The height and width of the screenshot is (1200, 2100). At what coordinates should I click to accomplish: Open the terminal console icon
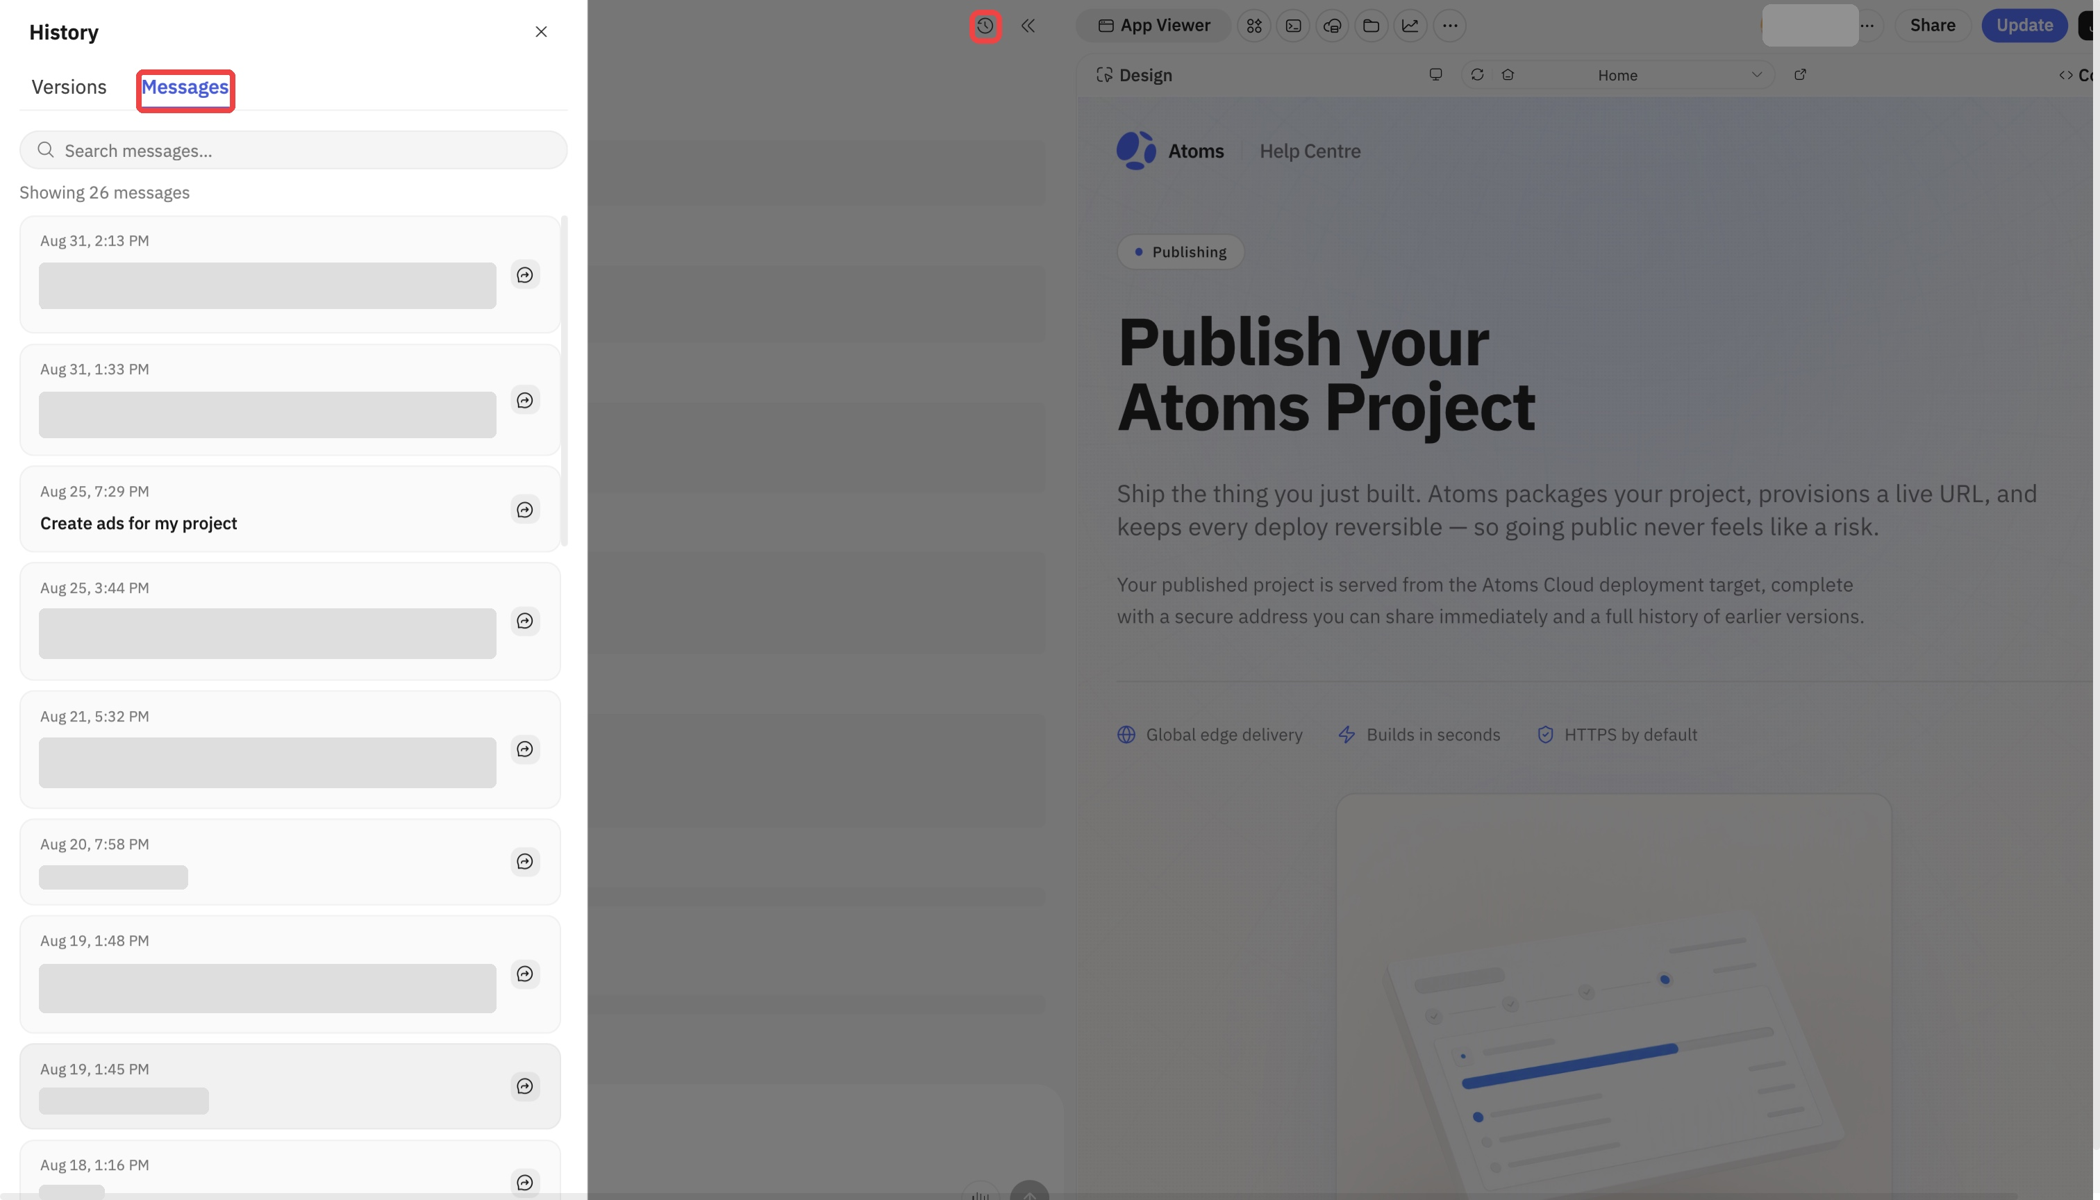pos(1293,26)
